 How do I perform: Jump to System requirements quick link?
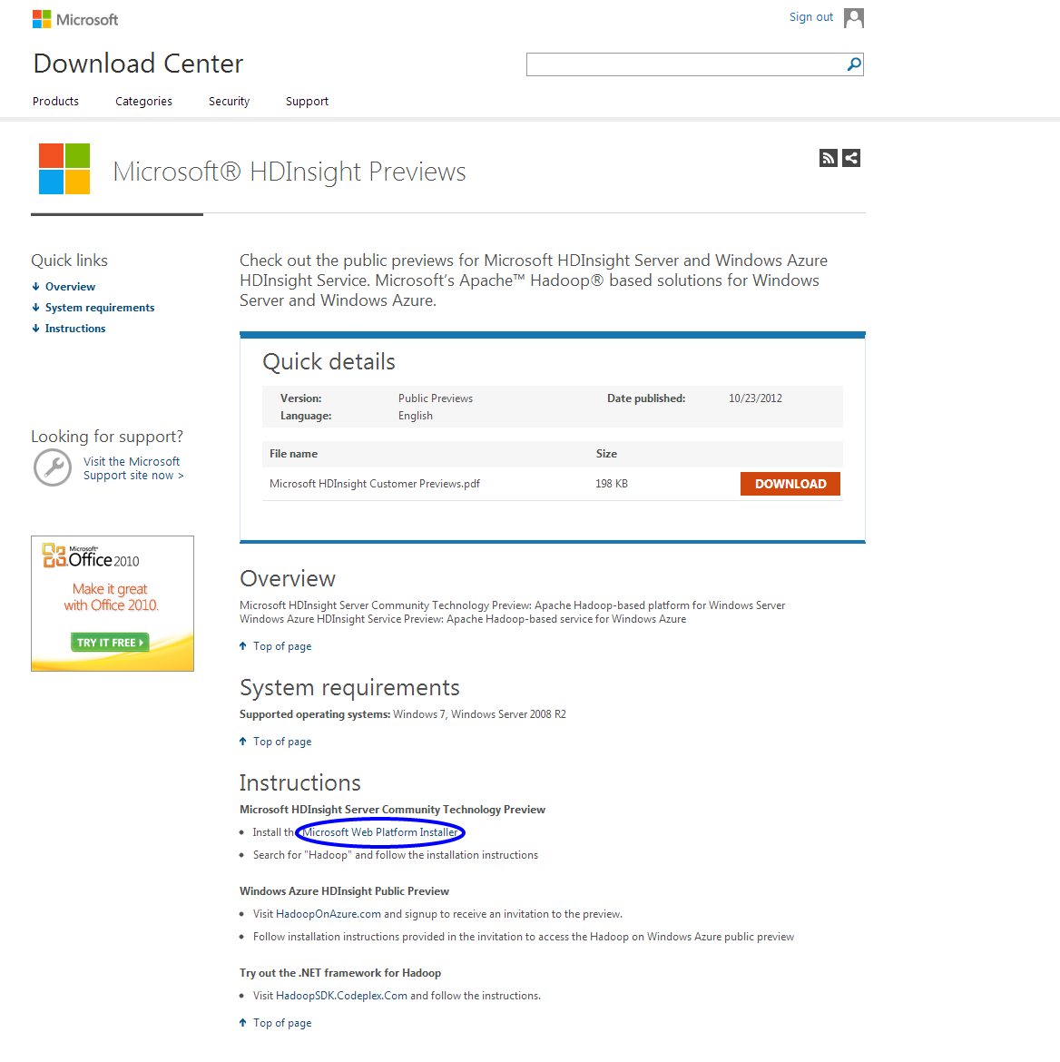(x=100, y=308)
